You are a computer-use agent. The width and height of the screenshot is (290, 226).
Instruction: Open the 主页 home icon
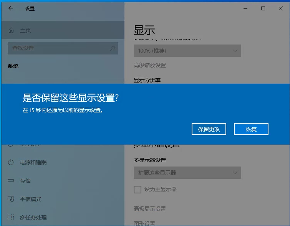point(11,30)
